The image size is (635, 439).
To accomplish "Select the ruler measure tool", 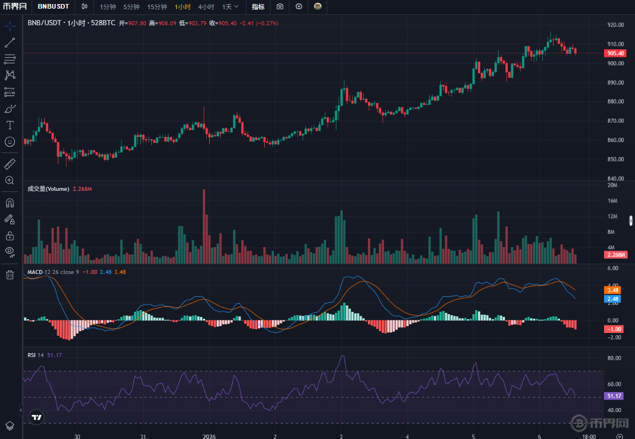I will click(10, 164).
